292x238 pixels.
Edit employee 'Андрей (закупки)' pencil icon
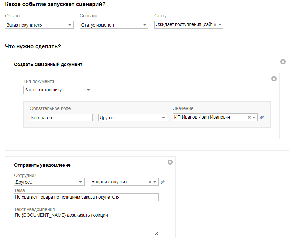pos(163,182)
